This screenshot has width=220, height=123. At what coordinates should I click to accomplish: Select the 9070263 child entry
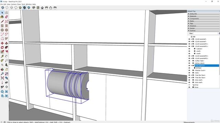coord(199,68)
